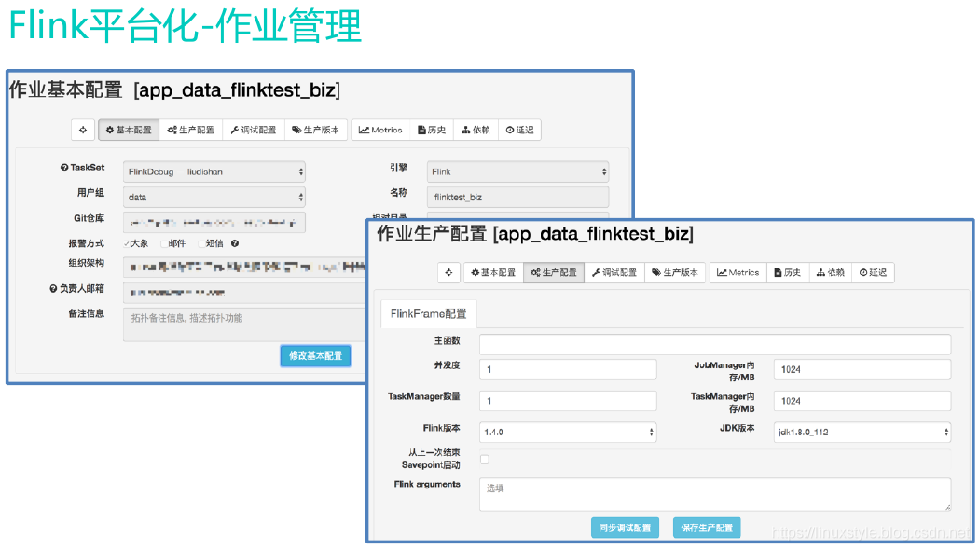Viewport: 979px width, 550px height.
Task: Click the 并发度 input field
Action: click(x=568, y=369)
